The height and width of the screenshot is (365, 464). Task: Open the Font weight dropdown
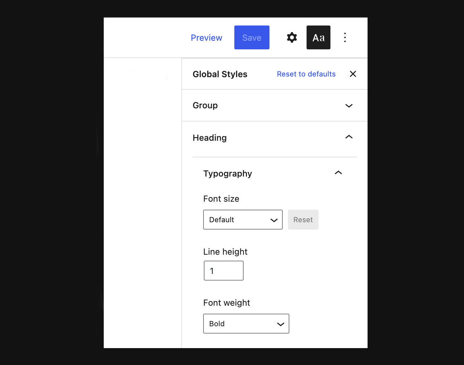(246, 324)
